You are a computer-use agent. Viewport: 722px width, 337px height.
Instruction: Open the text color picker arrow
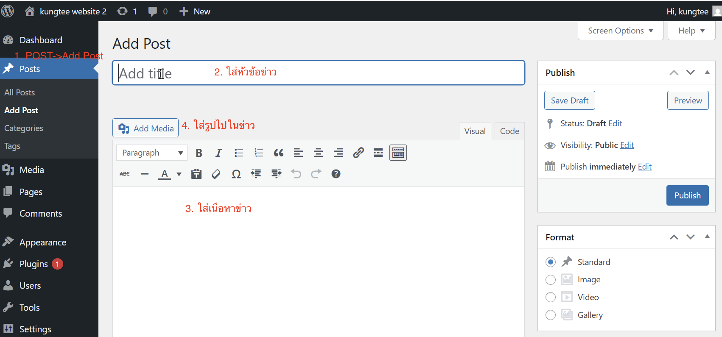(179, 174)
